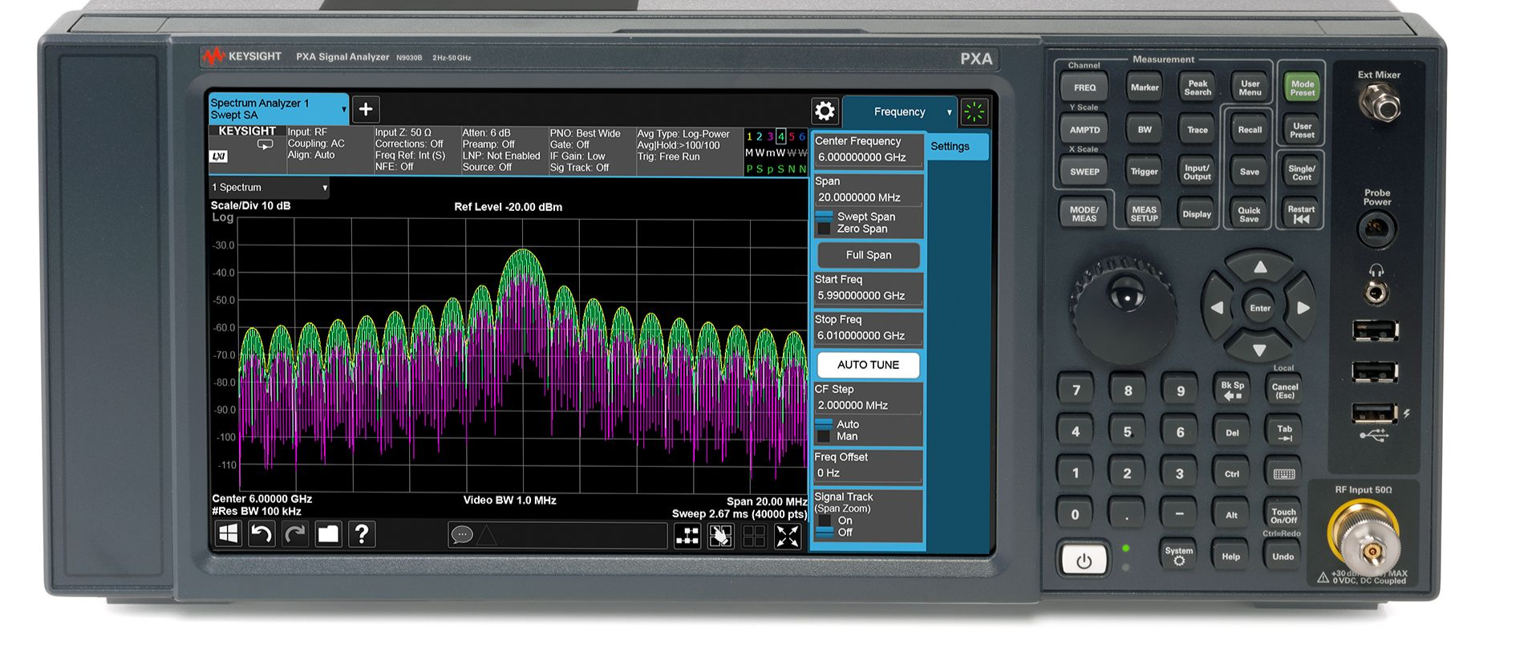Click the Full Span button

click(x=868, y=255)
